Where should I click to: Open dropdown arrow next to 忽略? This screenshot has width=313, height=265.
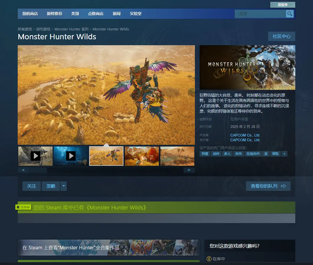(64, 186)
